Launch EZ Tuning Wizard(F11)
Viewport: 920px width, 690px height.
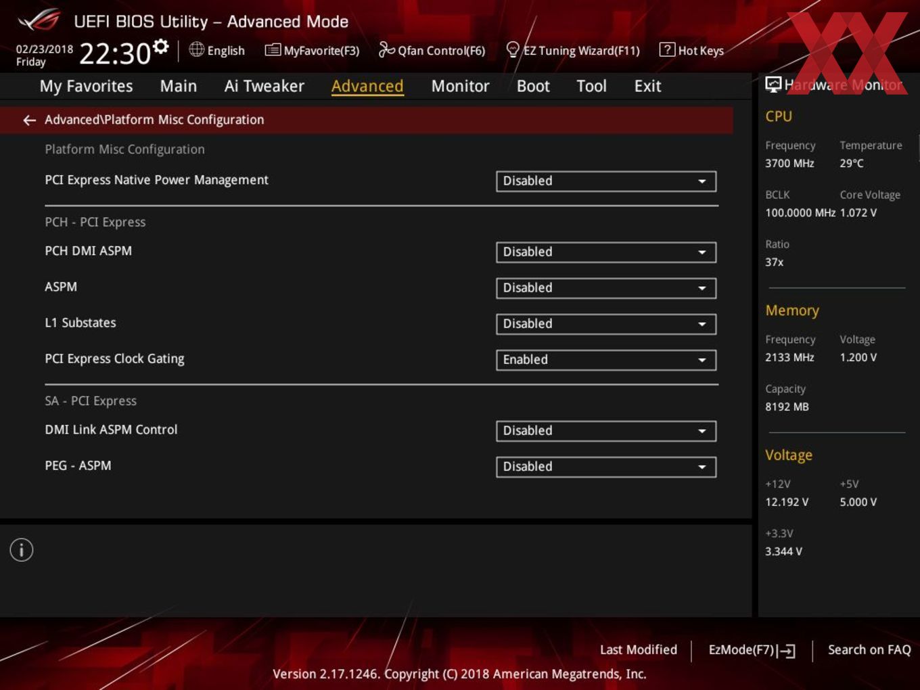click(573, 50)
